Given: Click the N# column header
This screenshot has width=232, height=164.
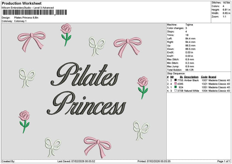Looking at the screenshot, I should tap(172, 77).
